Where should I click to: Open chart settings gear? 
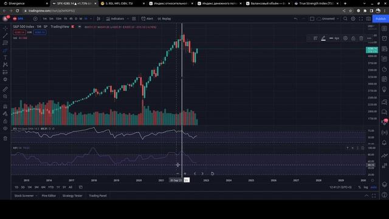tap(353, 19)
